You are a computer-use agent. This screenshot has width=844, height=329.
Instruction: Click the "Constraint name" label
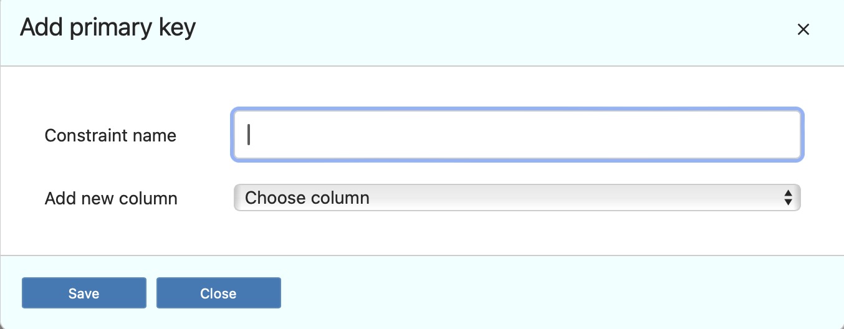tap(110, 135)
